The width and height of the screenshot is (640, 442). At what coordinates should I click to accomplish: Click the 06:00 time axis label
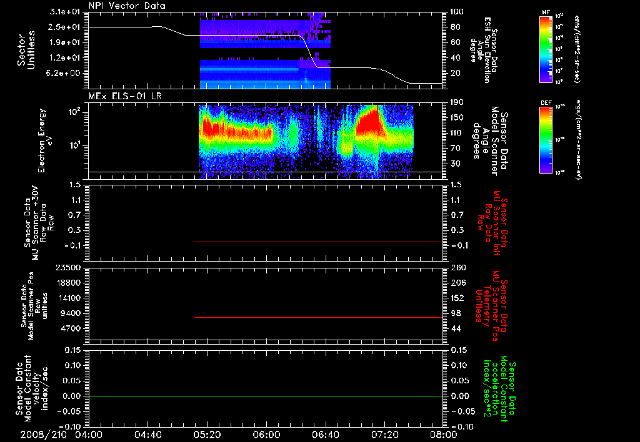click(x=266, y=435)
